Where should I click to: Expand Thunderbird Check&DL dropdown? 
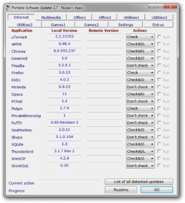(x=140, y=151)
